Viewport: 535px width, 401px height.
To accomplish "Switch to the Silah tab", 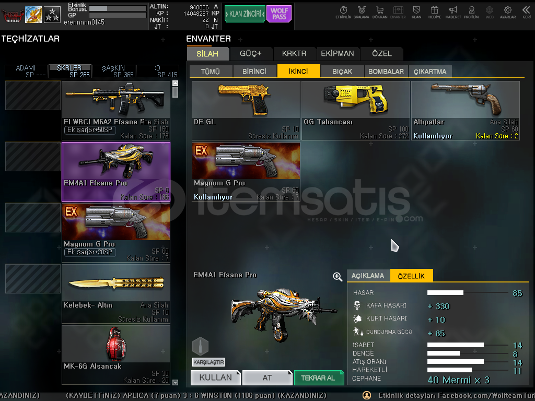I will point(207,54).
